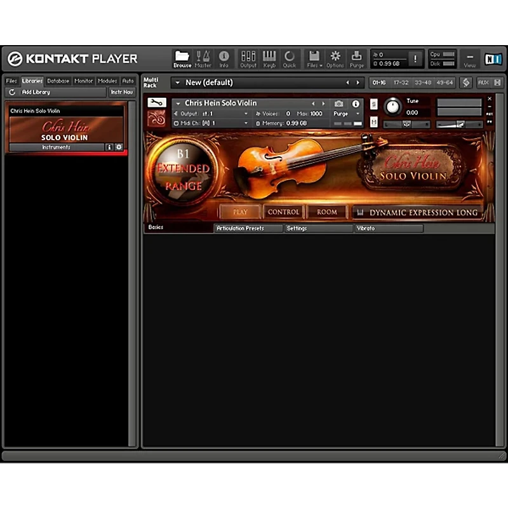Open the Quick-load browser
Viewport: 508px width, 508px height.
(x=290, y=59)
